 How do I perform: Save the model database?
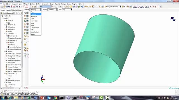7,7
